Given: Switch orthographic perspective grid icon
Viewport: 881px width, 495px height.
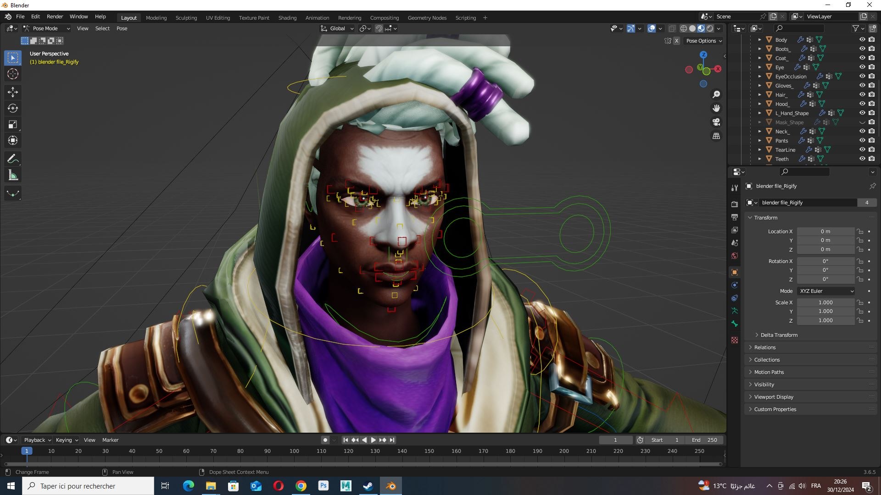Looking at the screenshot, I should tap(716, 136).
